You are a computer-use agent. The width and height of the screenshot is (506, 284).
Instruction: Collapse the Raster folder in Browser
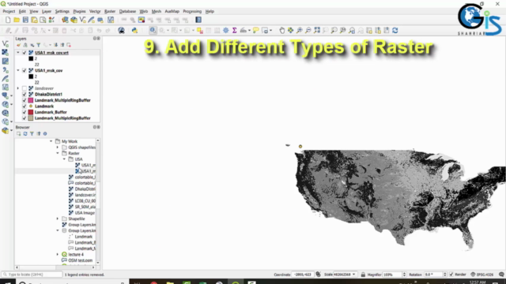[58, 153]
